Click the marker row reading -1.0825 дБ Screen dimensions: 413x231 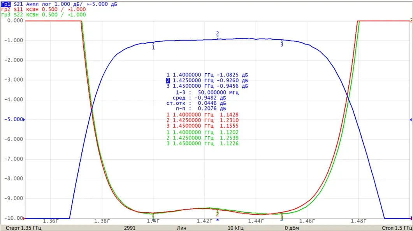[x=207, y=75]
